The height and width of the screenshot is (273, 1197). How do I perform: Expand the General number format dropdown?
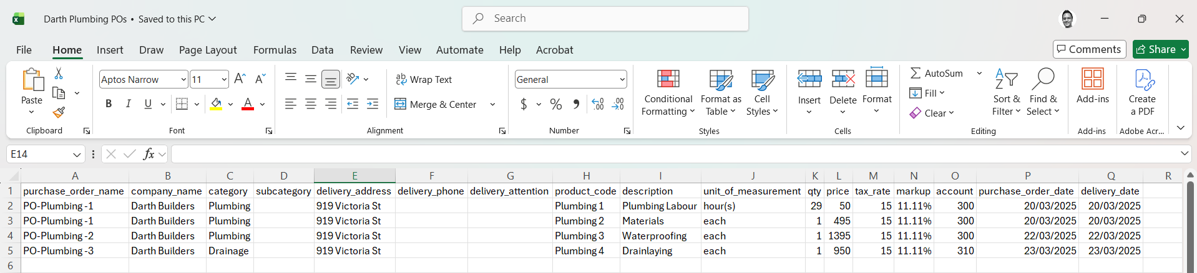coord(622,80)
